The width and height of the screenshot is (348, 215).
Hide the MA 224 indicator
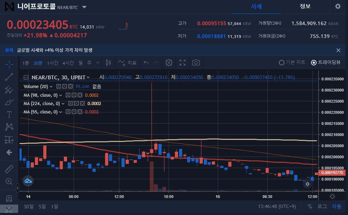point(71,104)
